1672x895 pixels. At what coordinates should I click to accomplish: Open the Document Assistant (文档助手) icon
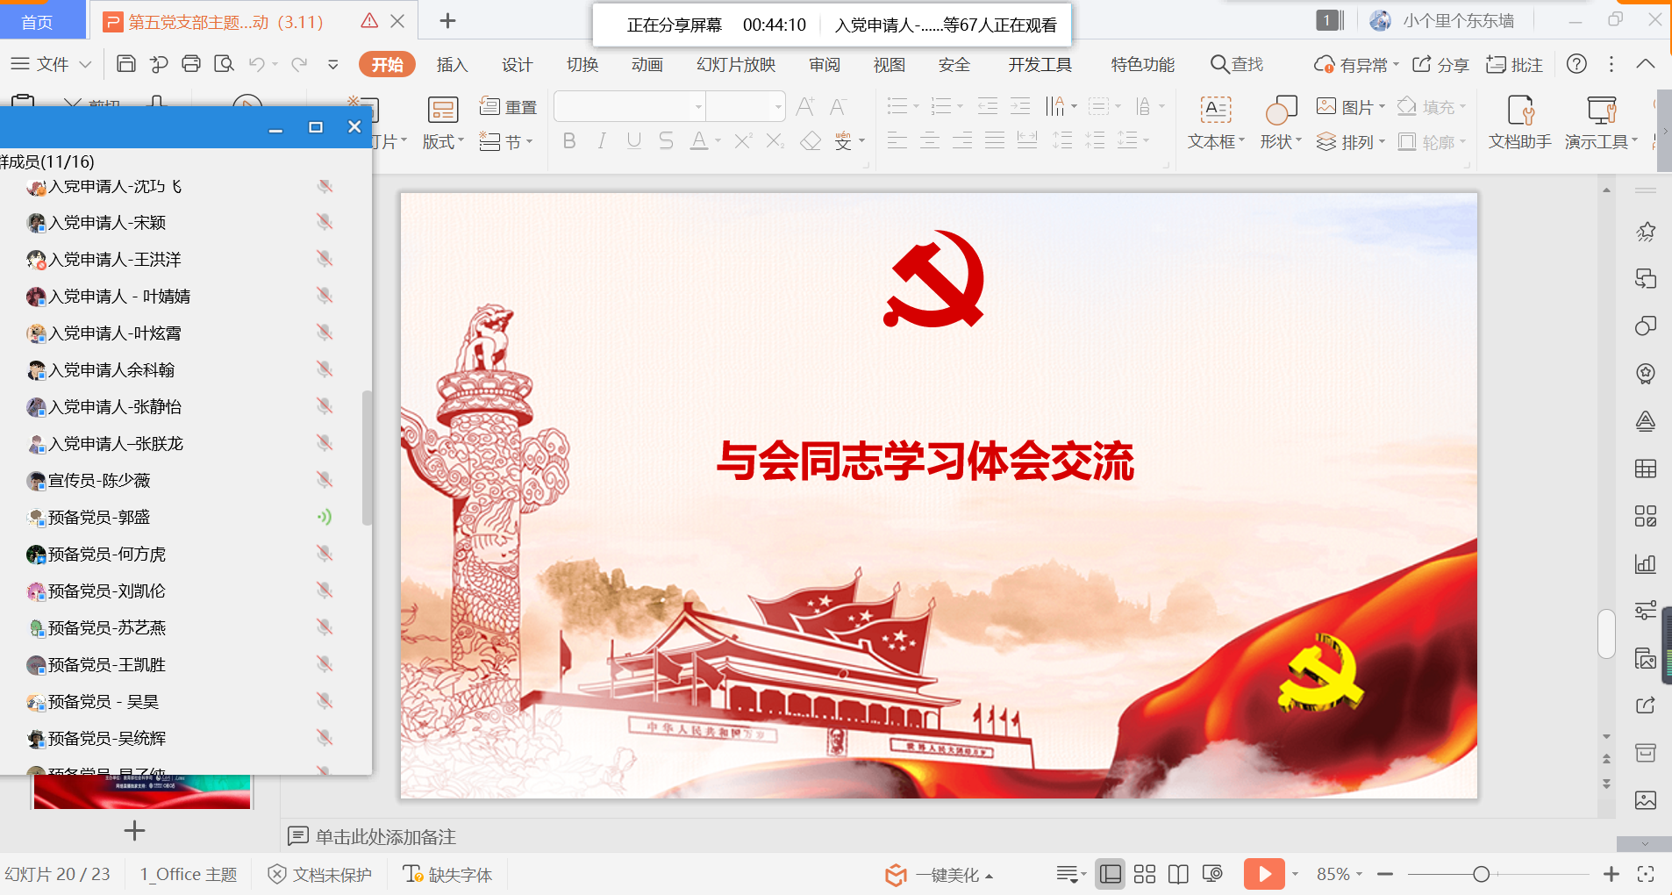(1519, 111)
